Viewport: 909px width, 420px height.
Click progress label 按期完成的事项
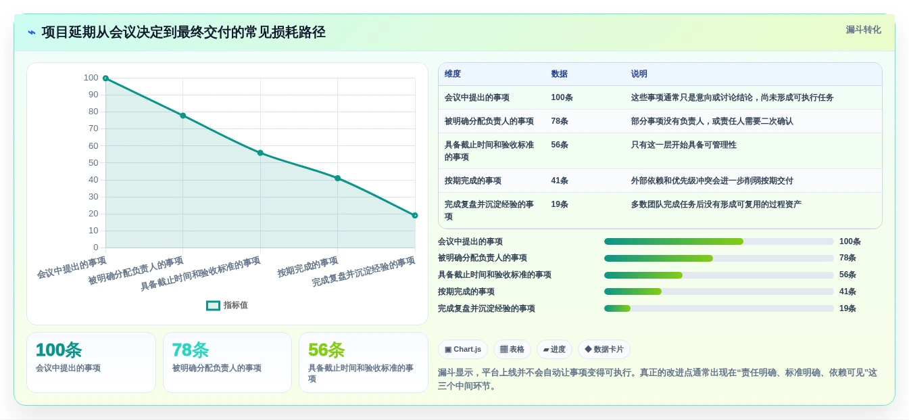466,291
